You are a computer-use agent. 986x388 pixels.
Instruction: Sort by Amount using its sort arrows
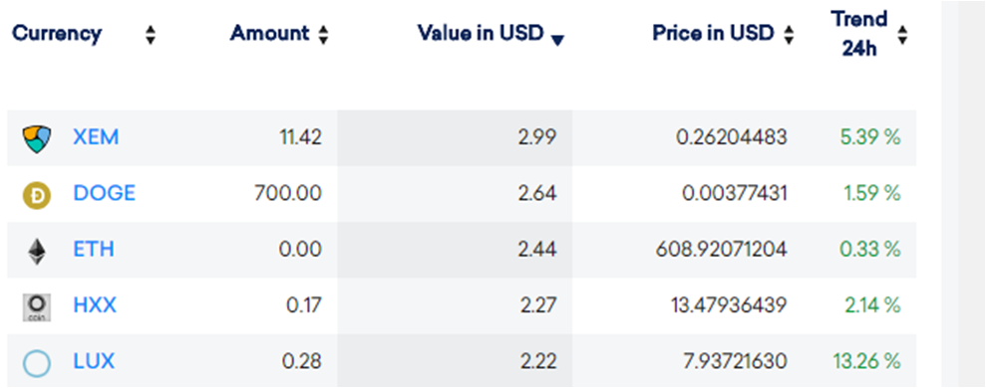coord(323,35)
